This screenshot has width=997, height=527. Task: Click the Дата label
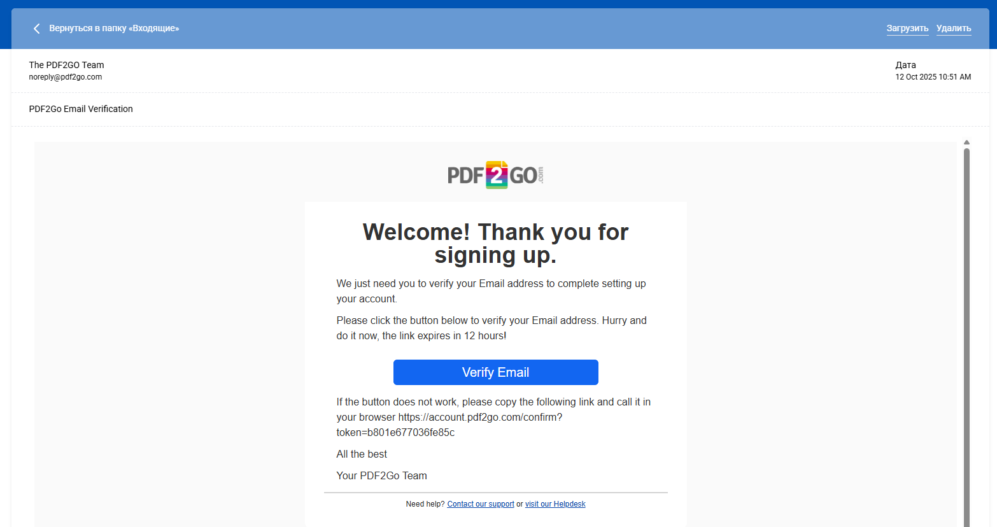point(905,65)
